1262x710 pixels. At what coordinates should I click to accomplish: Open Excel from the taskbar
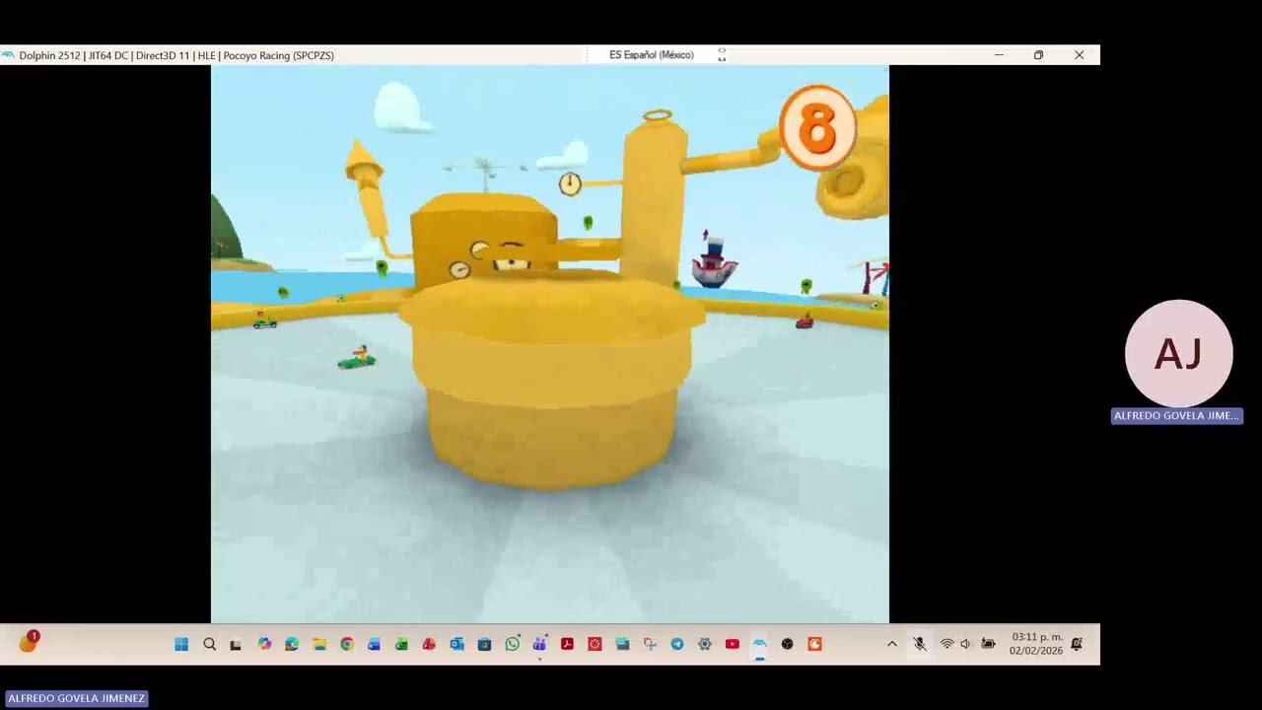pyautogui.click(x=401, y=644)
